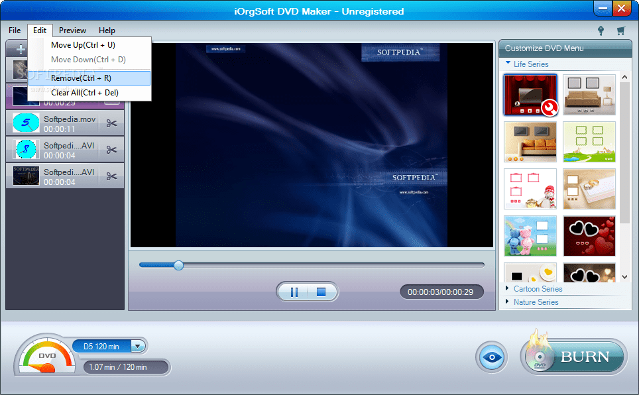Pause the video playback
The height and width of the screenshot is (395, 639).
(x=294, y=292)
